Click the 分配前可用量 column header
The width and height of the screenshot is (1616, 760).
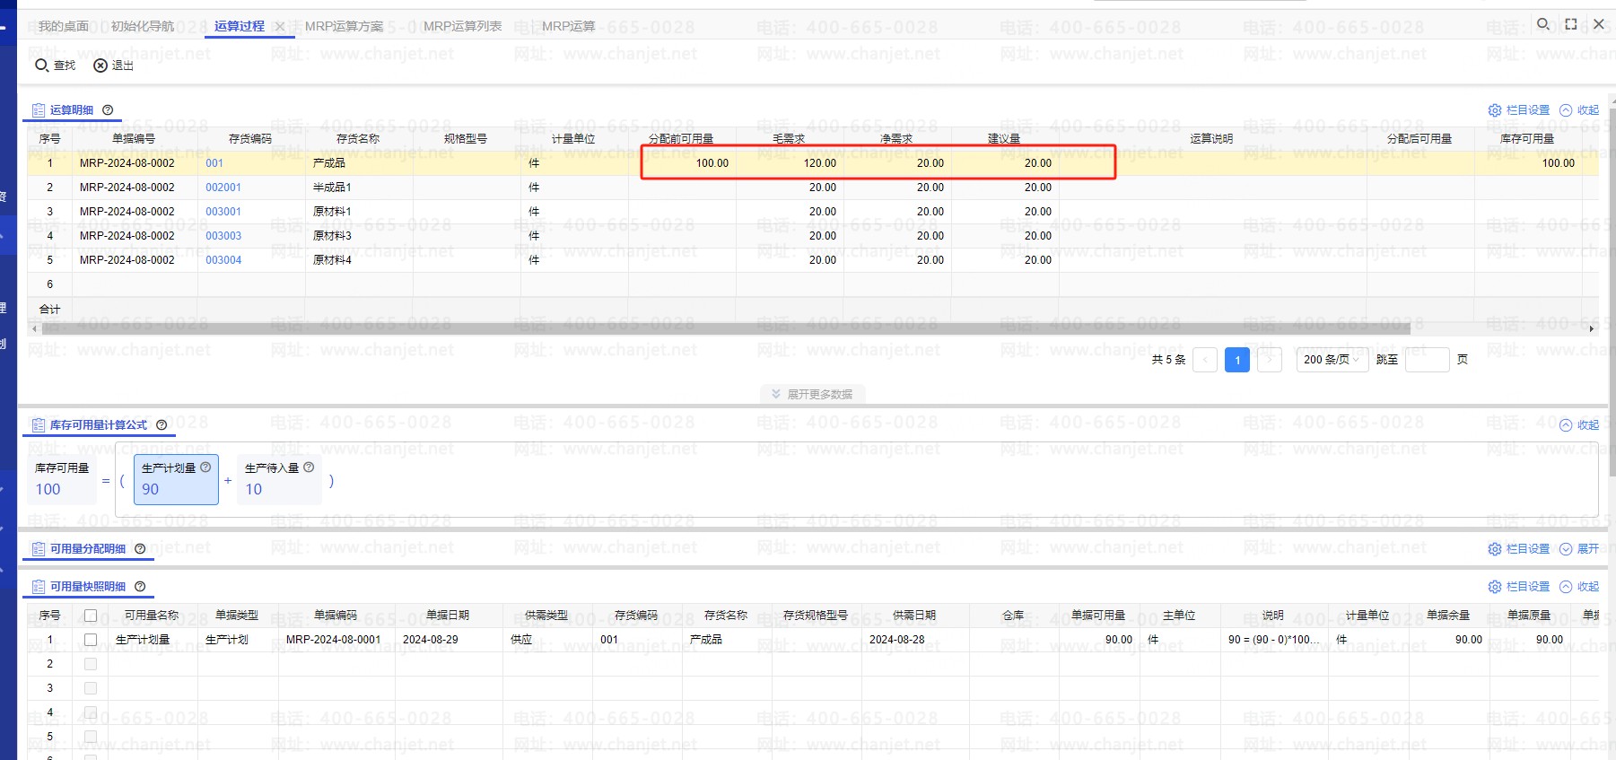[x=681, y=138]
